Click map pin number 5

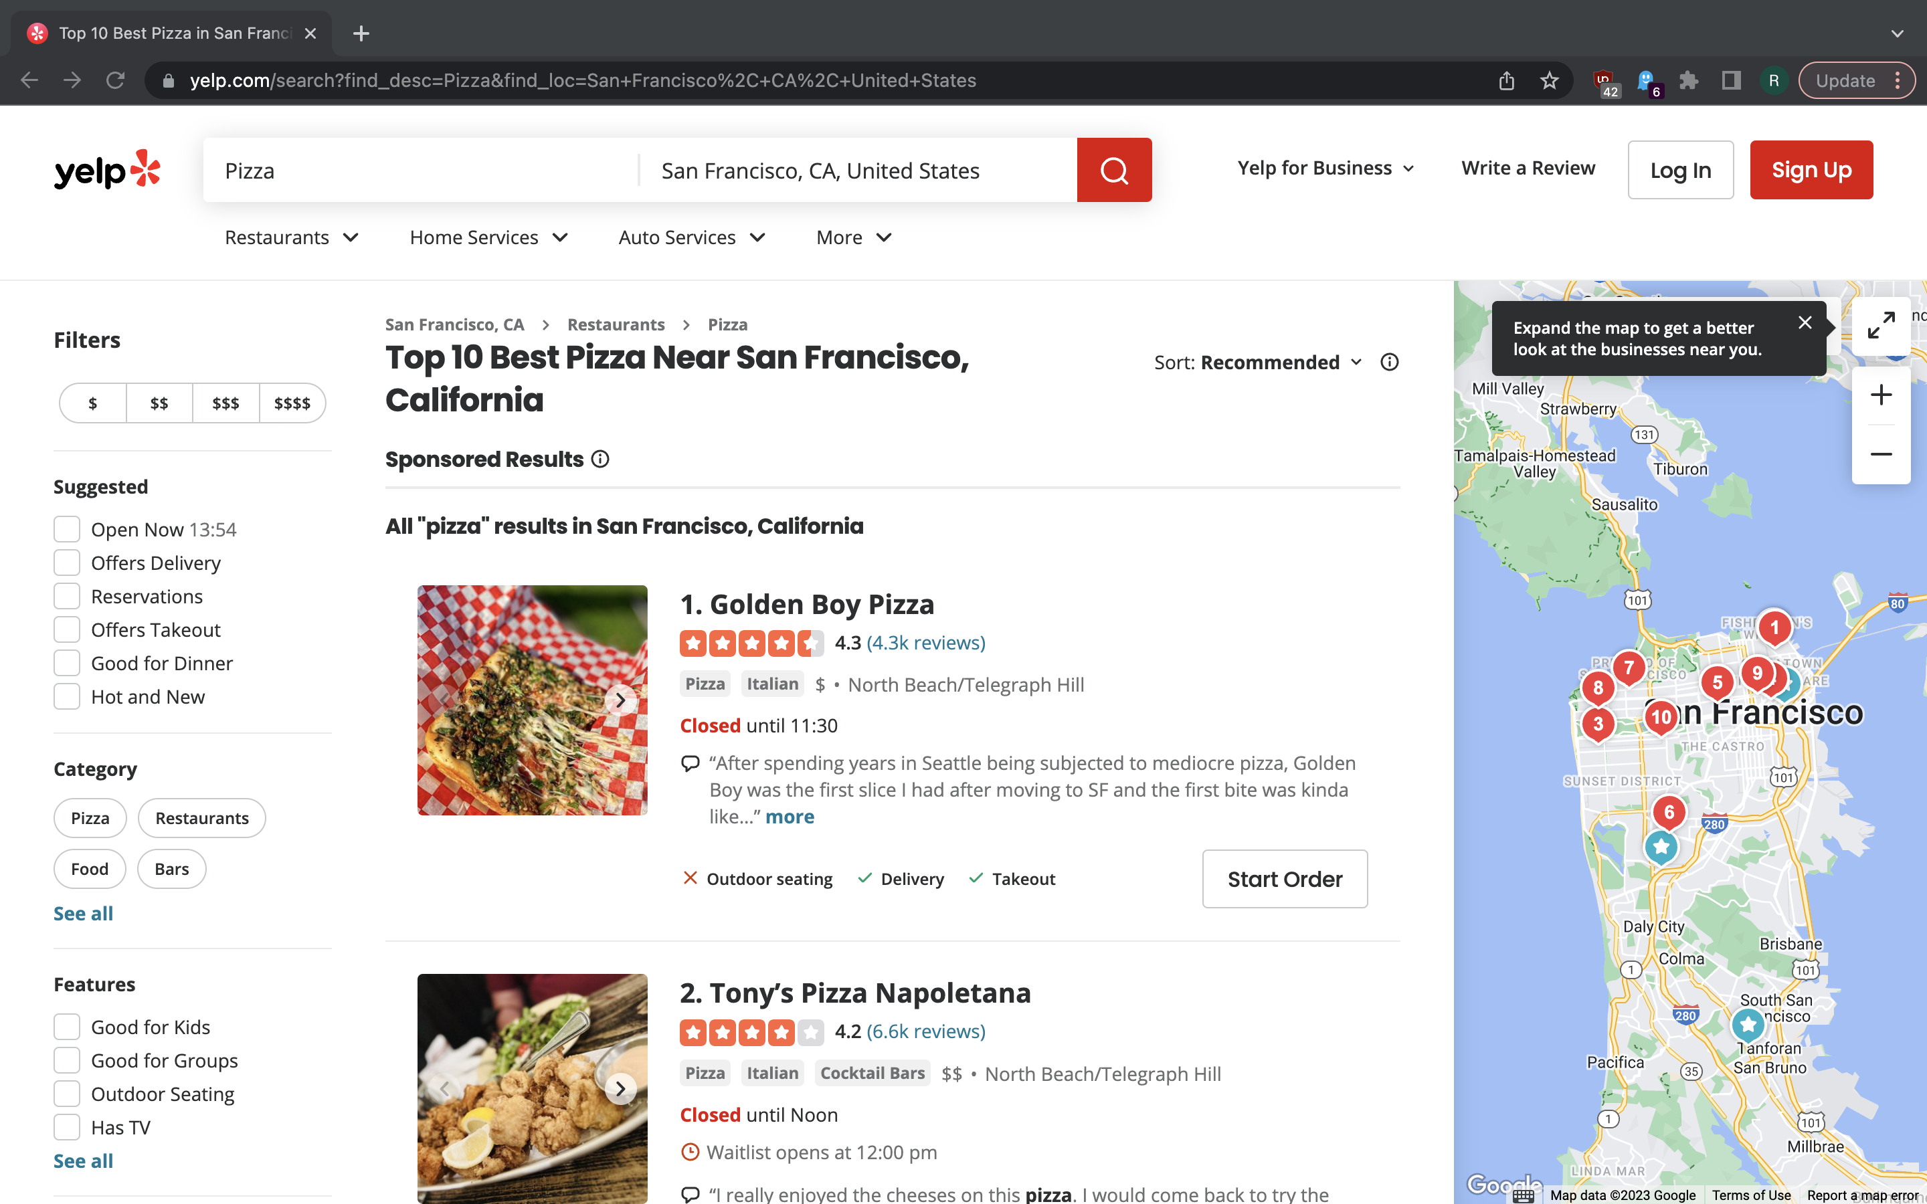pyautogui.click(x=1718, y=682)
